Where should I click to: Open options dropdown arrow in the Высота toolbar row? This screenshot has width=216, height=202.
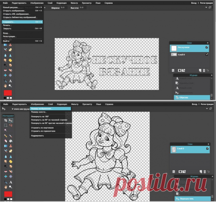tap(206, 7)
